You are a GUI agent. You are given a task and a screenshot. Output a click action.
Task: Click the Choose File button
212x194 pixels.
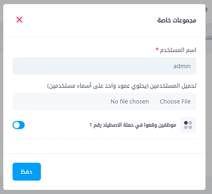coord(175,102)
